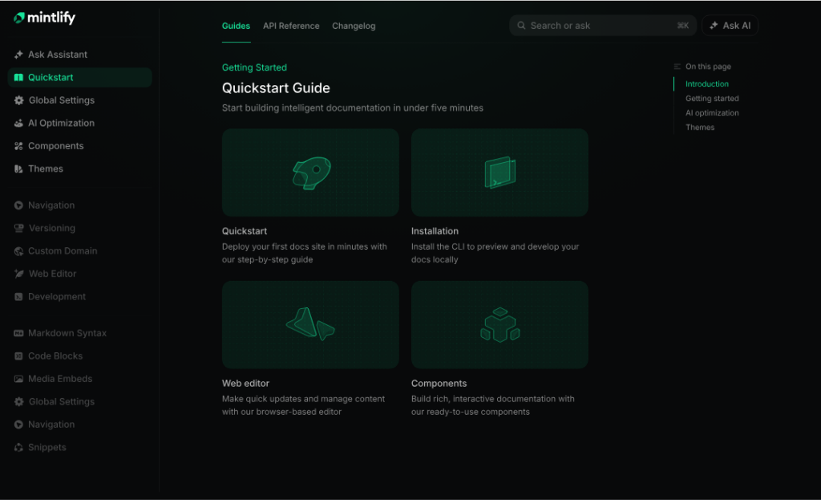
Task: Click the AI Optimization sidebar icon
Action: click(18, 123)
